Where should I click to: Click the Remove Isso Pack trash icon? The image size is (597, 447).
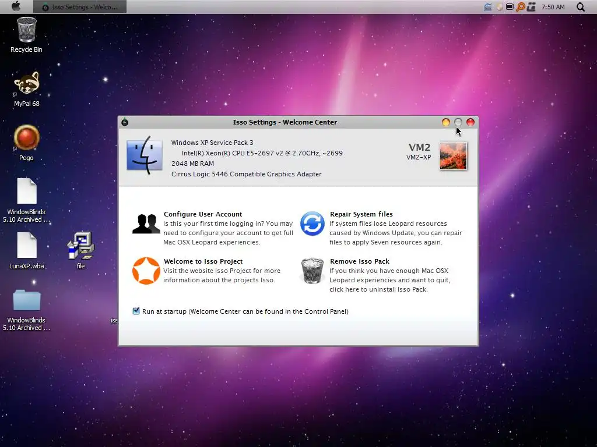[x=312, y=271]
